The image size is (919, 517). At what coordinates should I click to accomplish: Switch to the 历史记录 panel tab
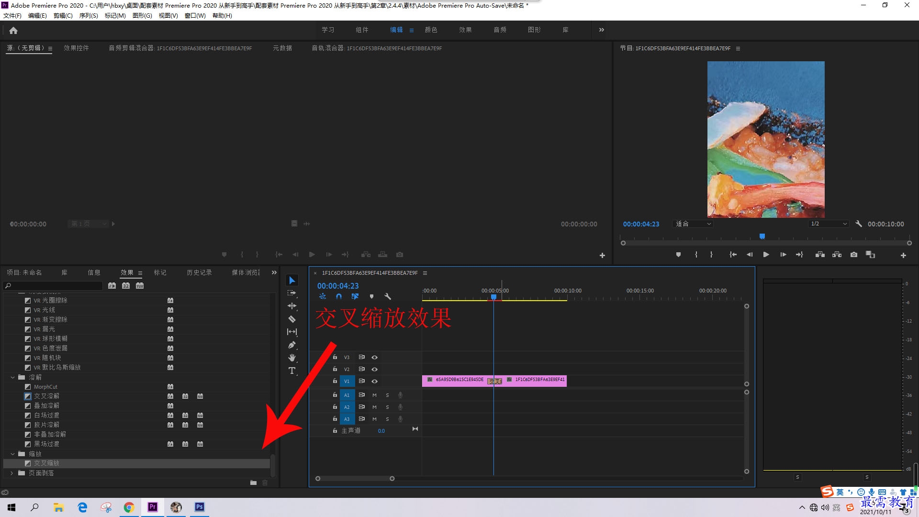pyautogui.click(x=199, y=272)
